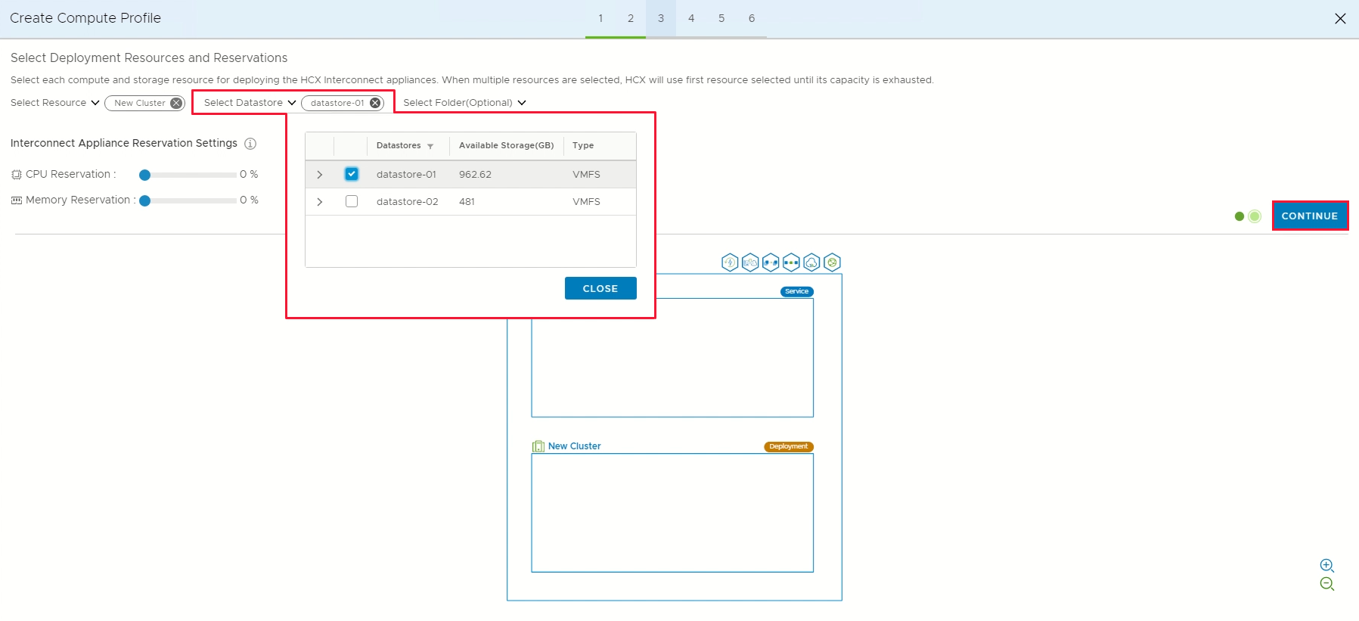Click the Create Compute Profile title

[85, 18]
